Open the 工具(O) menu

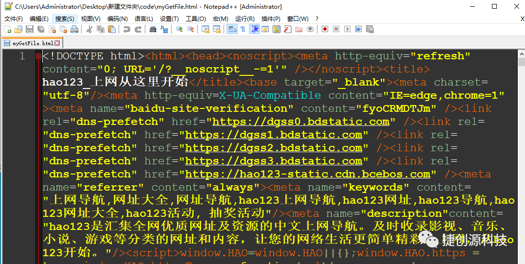point(196,19)
